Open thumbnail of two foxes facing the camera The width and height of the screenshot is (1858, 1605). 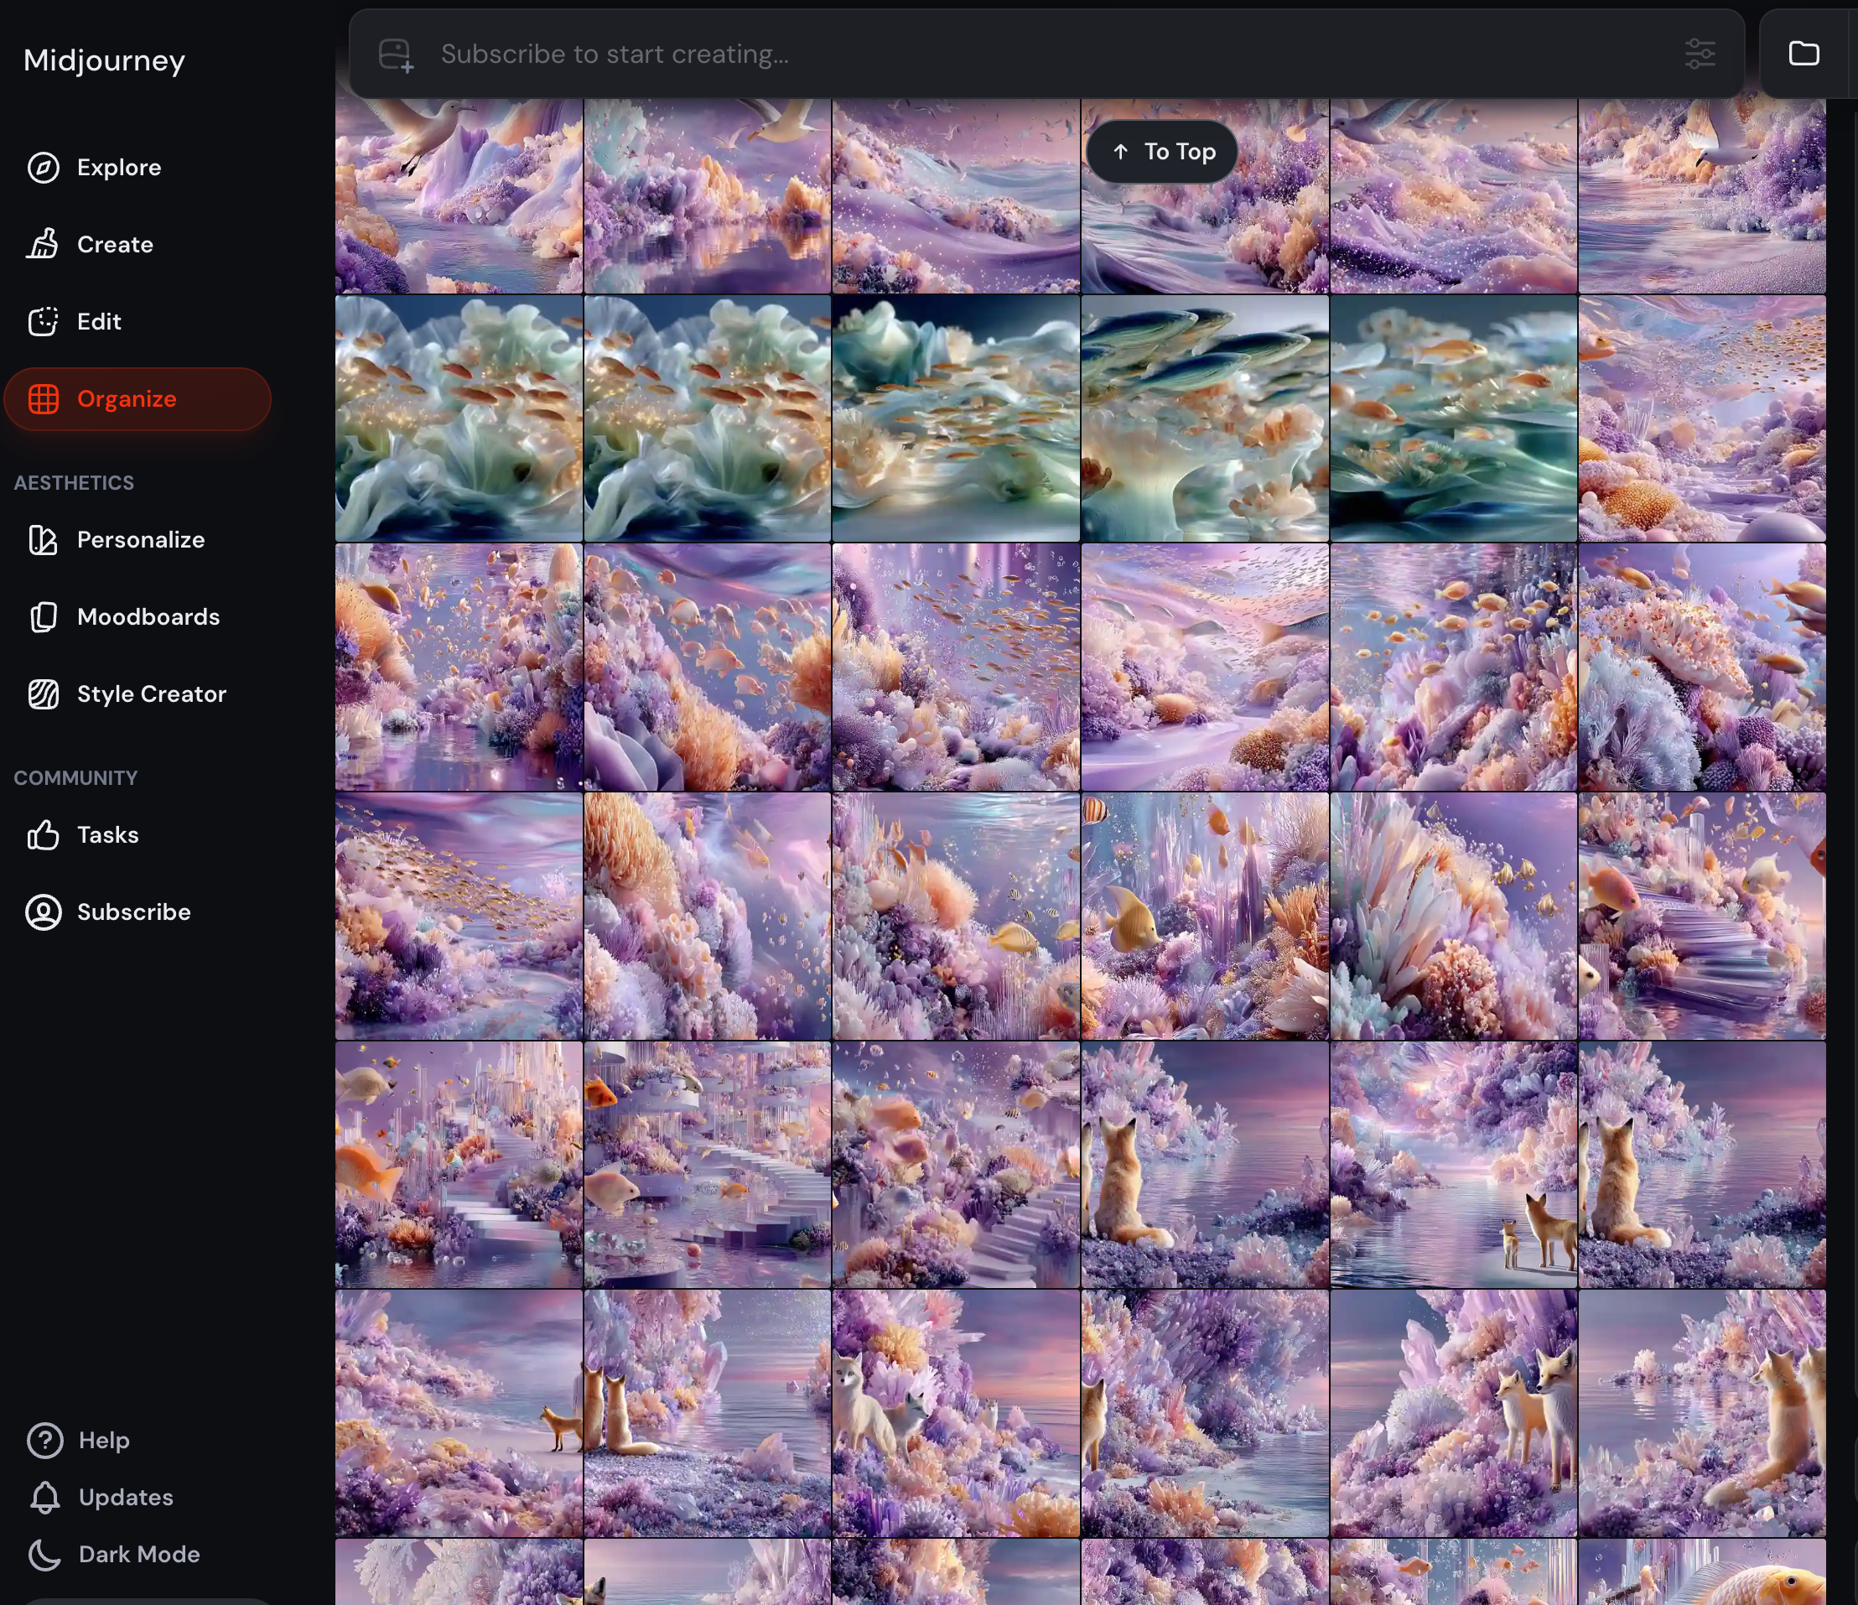coord(1453,1414)
